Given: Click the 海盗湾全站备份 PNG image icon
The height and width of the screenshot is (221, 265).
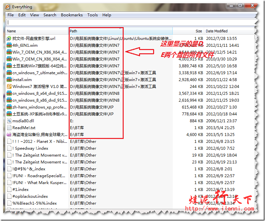Looking at the screenshot, I should 9,135.
